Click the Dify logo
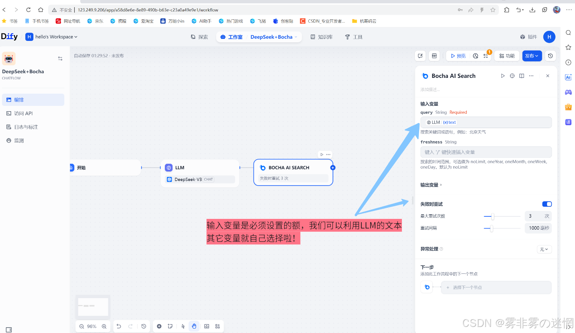Image resolution: width=575 pixels, height=333 pixels. [x=9, y=37]
